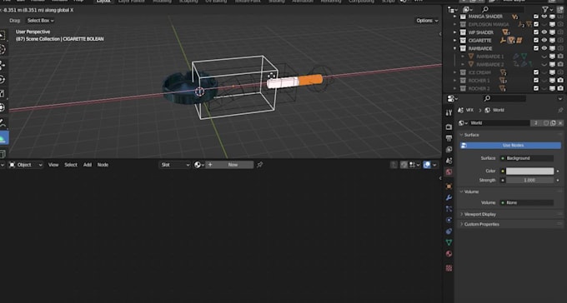Open the Select Box dropdown
Image resolution: width=567 pixels, height=303 pixels.
coord(41,21)
